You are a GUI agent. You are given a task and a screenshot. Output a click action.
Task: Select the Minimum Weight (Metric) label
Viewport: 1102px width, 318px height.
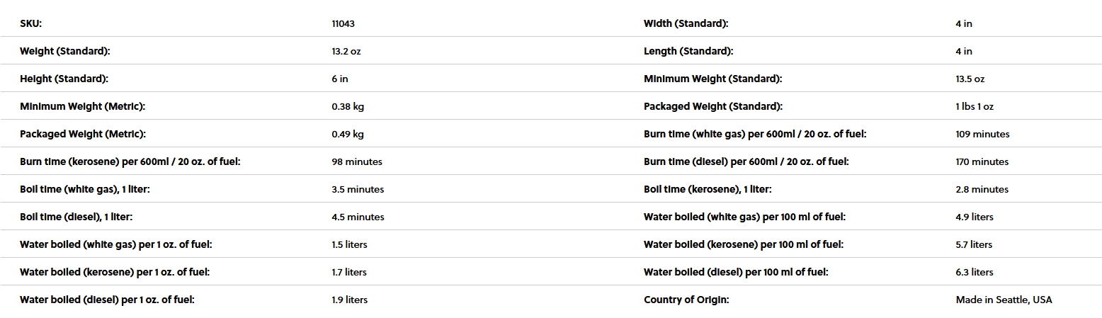tap(82, 106)
